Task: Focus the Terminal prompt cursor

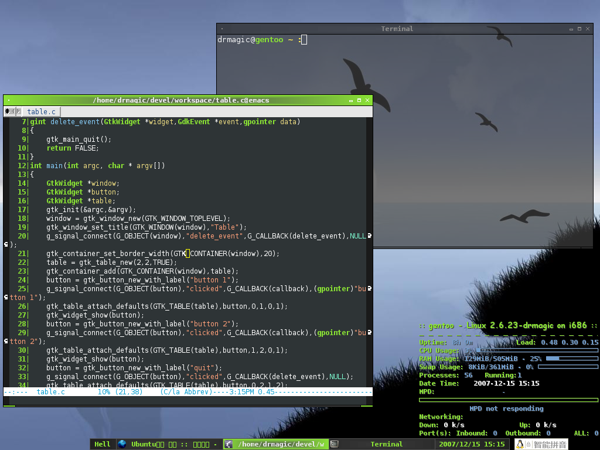Action: tap(304, 40)
